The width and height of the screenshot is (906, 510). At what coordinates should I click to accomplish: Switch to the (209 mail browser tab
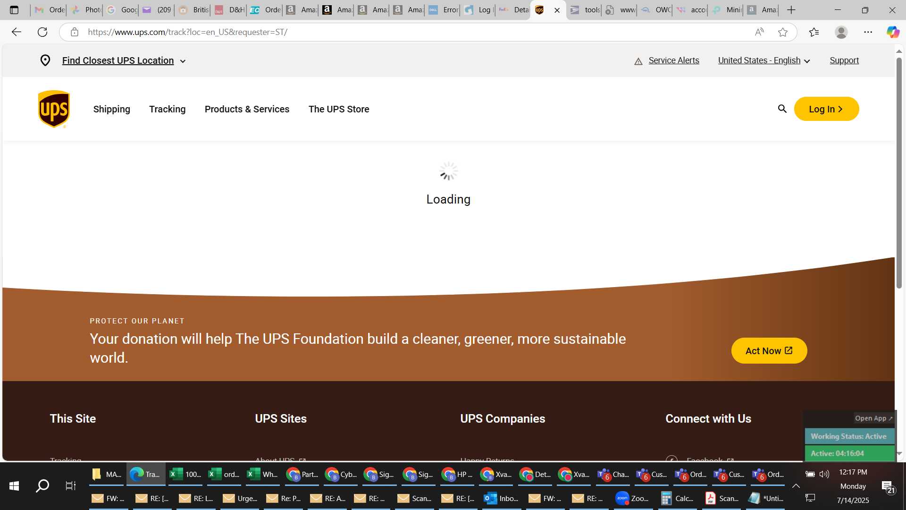(157, 10)
